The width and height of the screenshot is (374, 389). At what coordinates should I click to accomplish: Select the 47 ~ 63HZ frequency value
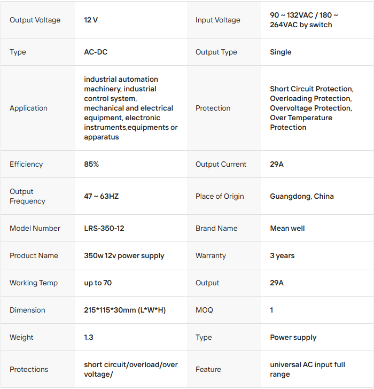101,197
